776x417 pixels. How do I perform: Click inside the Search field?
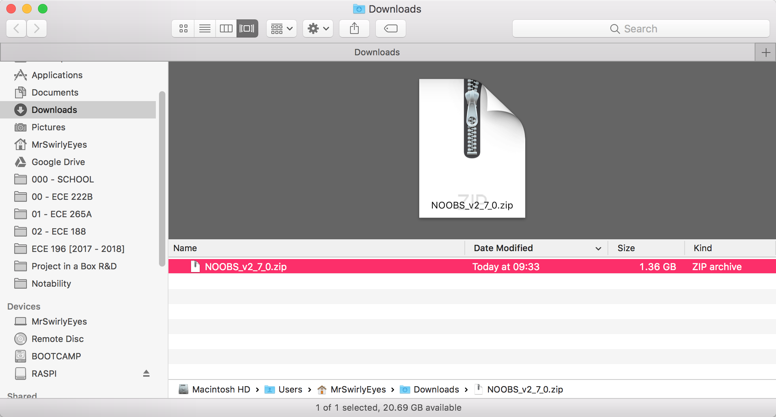641,29
